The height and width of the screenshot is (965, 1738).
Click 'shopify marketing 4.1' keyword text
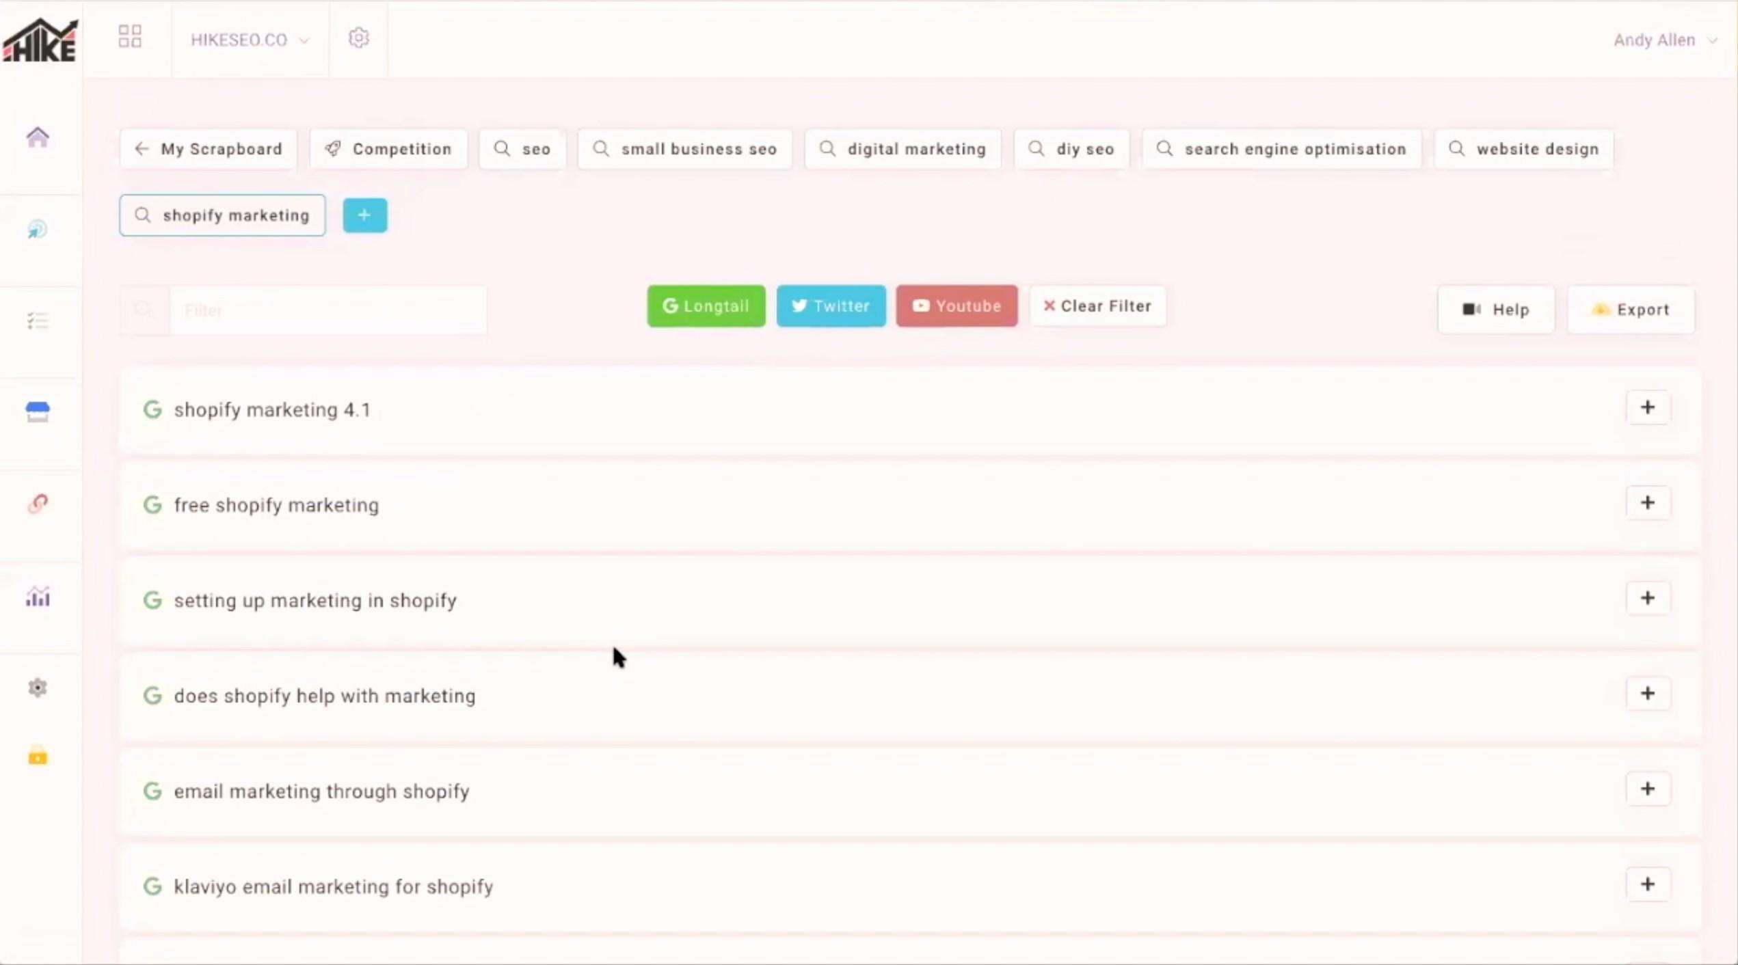click(272, 409)
